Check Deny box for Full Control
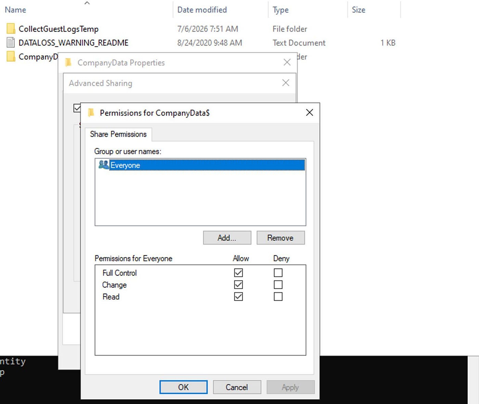Image resolution: width=479 pixels, height=404 pixels. 278,273
